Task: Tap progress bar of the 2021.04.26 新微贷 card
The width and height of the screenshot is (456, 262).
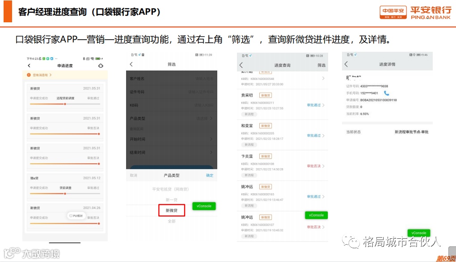Action: (x=65, y=223)
